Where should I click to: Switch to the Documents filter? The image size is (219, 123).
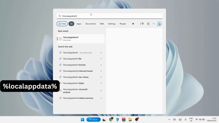click(x=90, y=24)
